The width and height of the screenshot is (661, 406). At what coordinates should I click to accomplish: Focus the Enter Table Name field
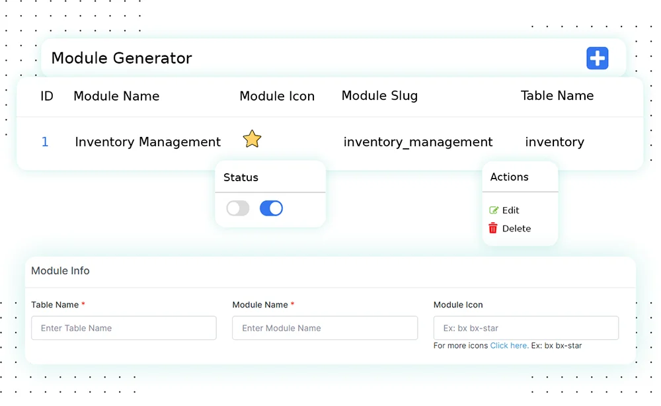tap(124, 328)
